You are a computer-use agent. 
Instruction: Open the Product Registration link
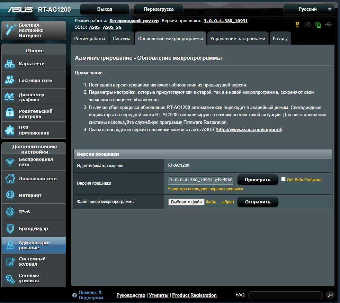194,295
